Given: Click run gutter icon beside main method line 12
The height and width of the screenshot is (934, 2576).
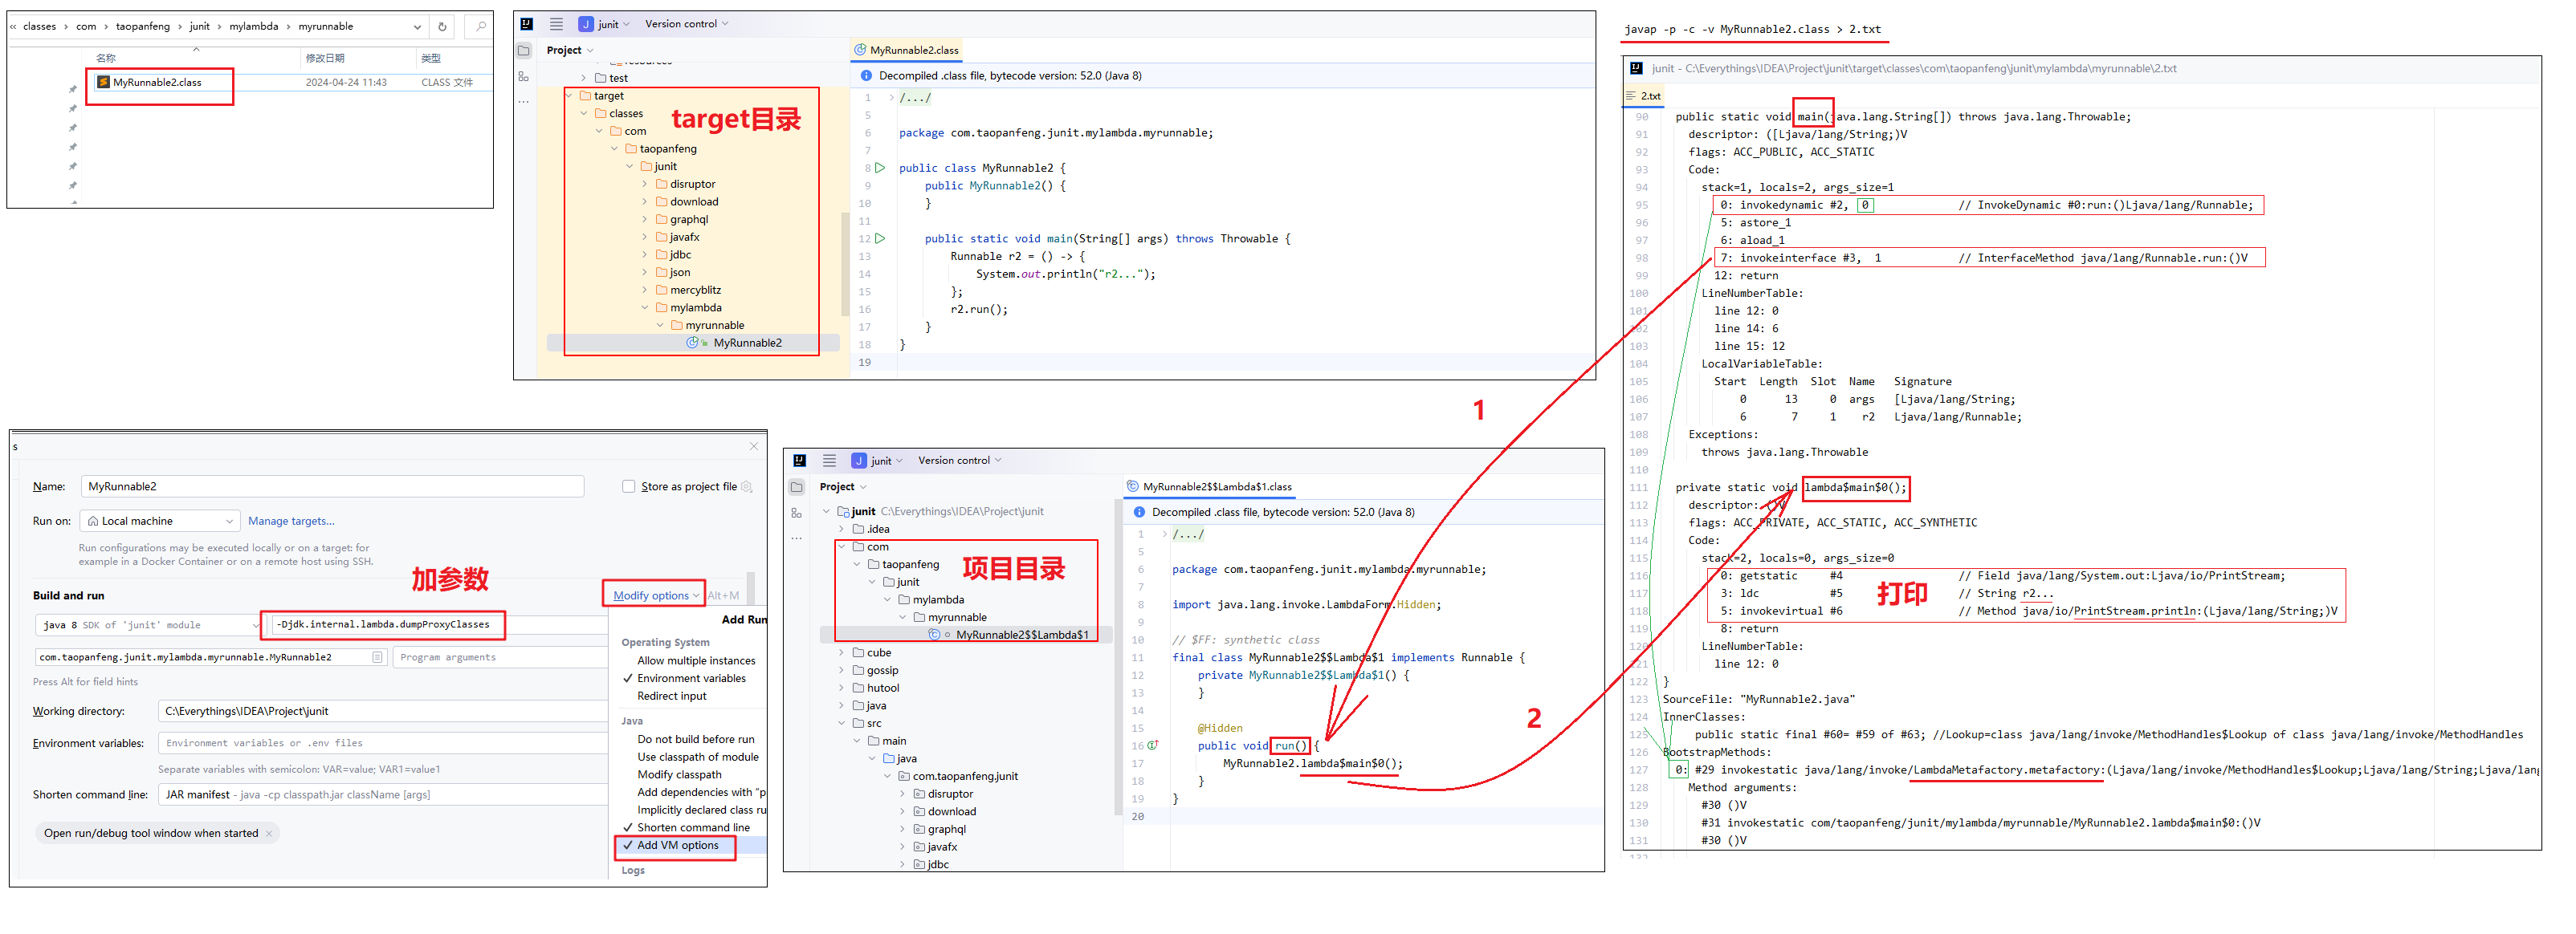Looking at the screenshot, I should [880, 239].
